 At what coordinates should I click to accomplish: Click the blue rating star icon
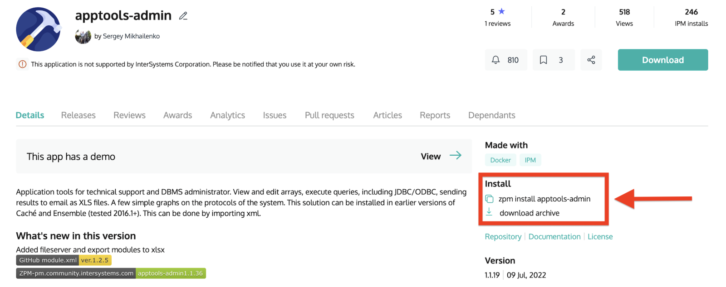(x=501, y=11)
